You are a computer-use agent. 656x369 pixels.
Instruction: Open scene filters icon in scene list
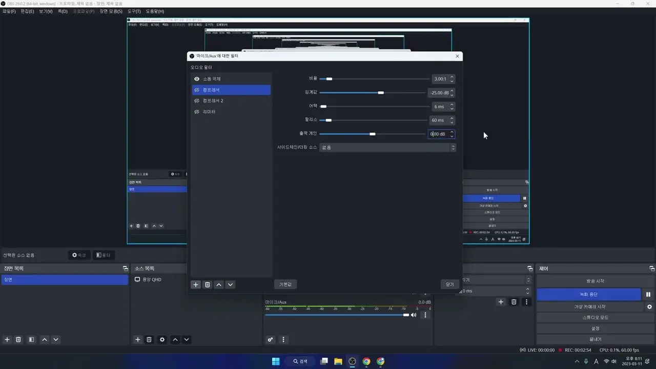31,340
